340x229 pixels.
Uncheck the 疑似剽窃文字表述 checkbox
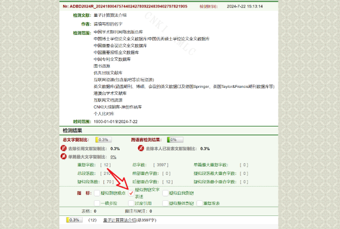(131, 193)
